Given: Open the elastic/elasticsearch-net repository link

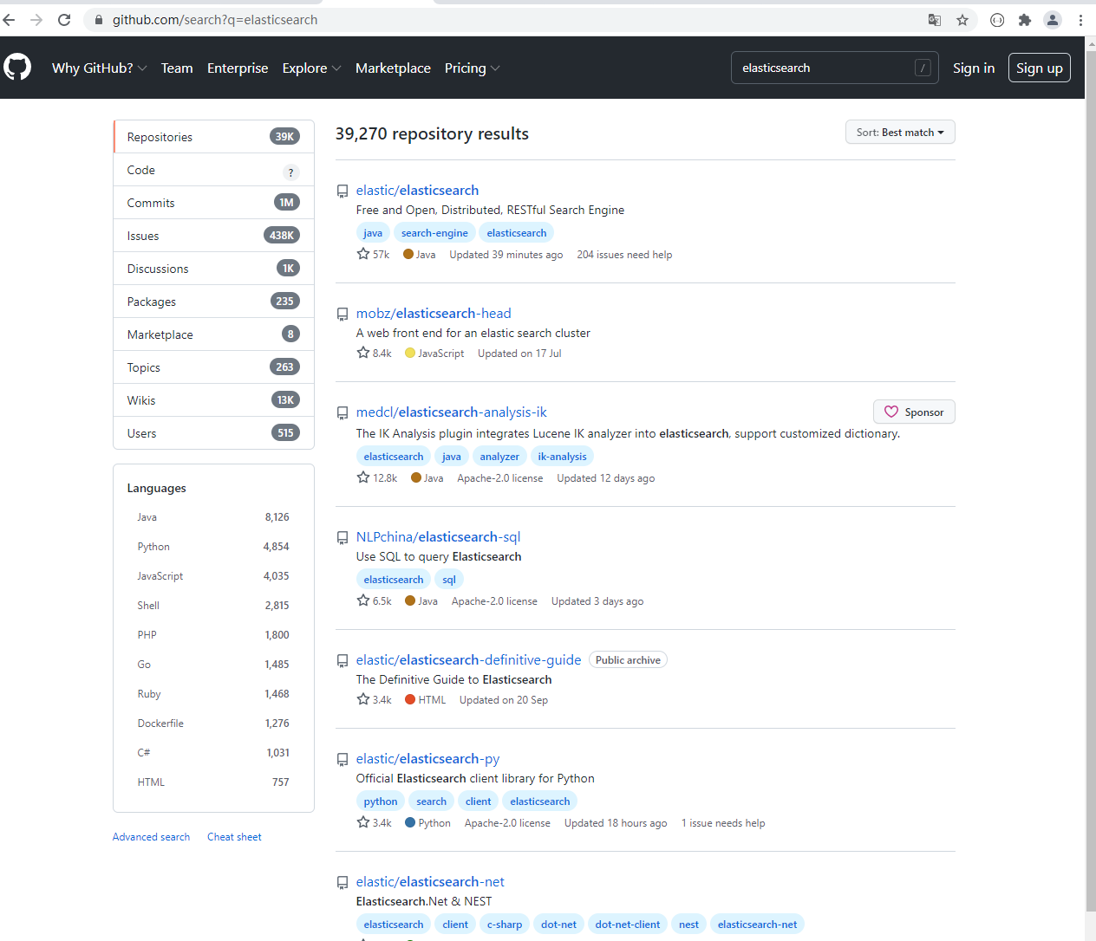Looking at the screenshot, I should 430,881.
